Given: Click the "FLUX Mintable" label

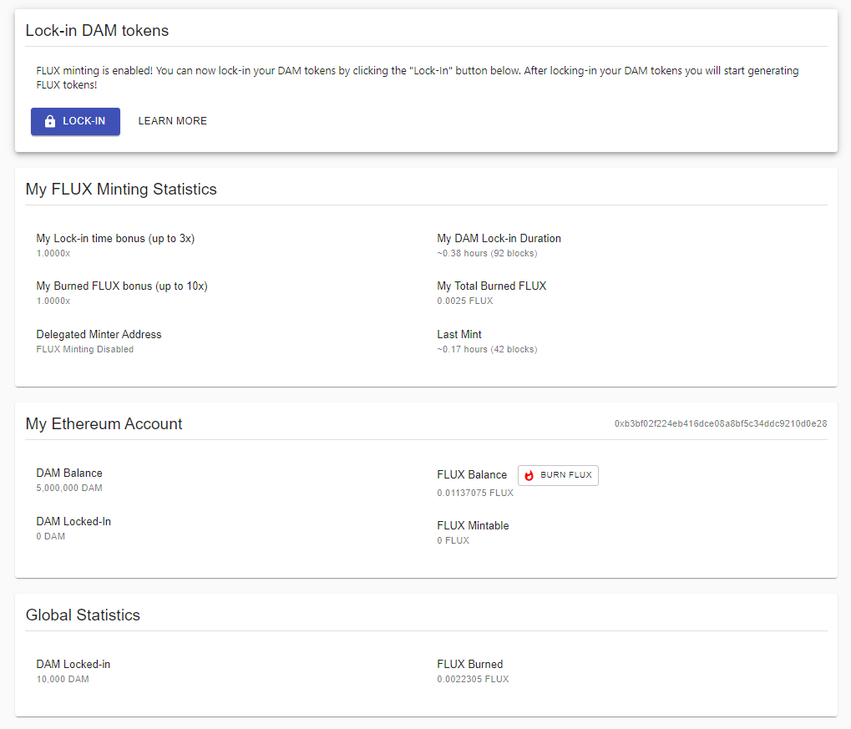Looking at the screenshot, I should (473, 526).
